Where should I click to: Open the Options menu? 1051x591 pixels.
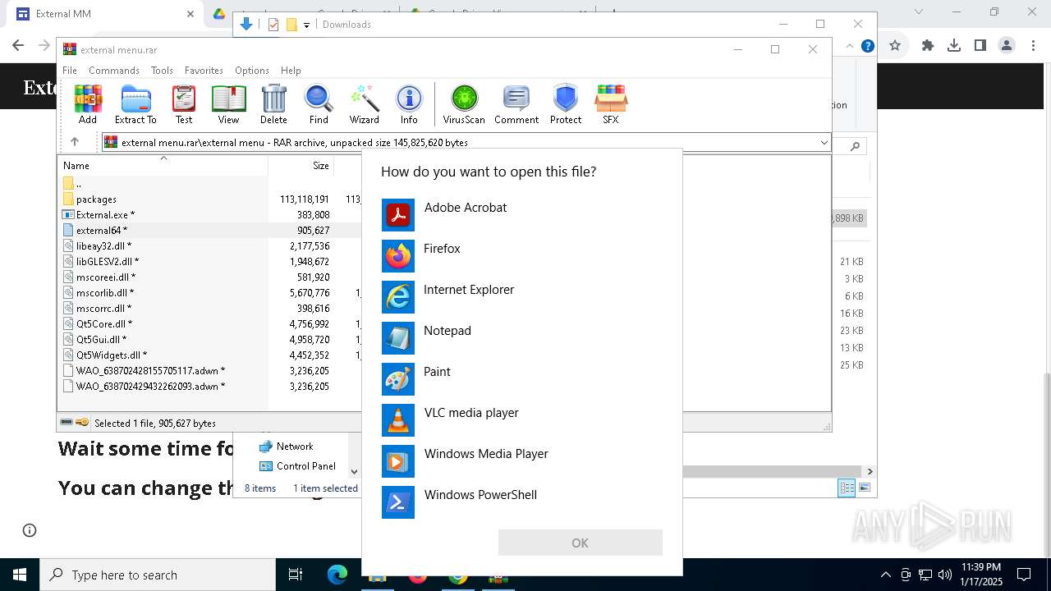(x=252, y=71)
